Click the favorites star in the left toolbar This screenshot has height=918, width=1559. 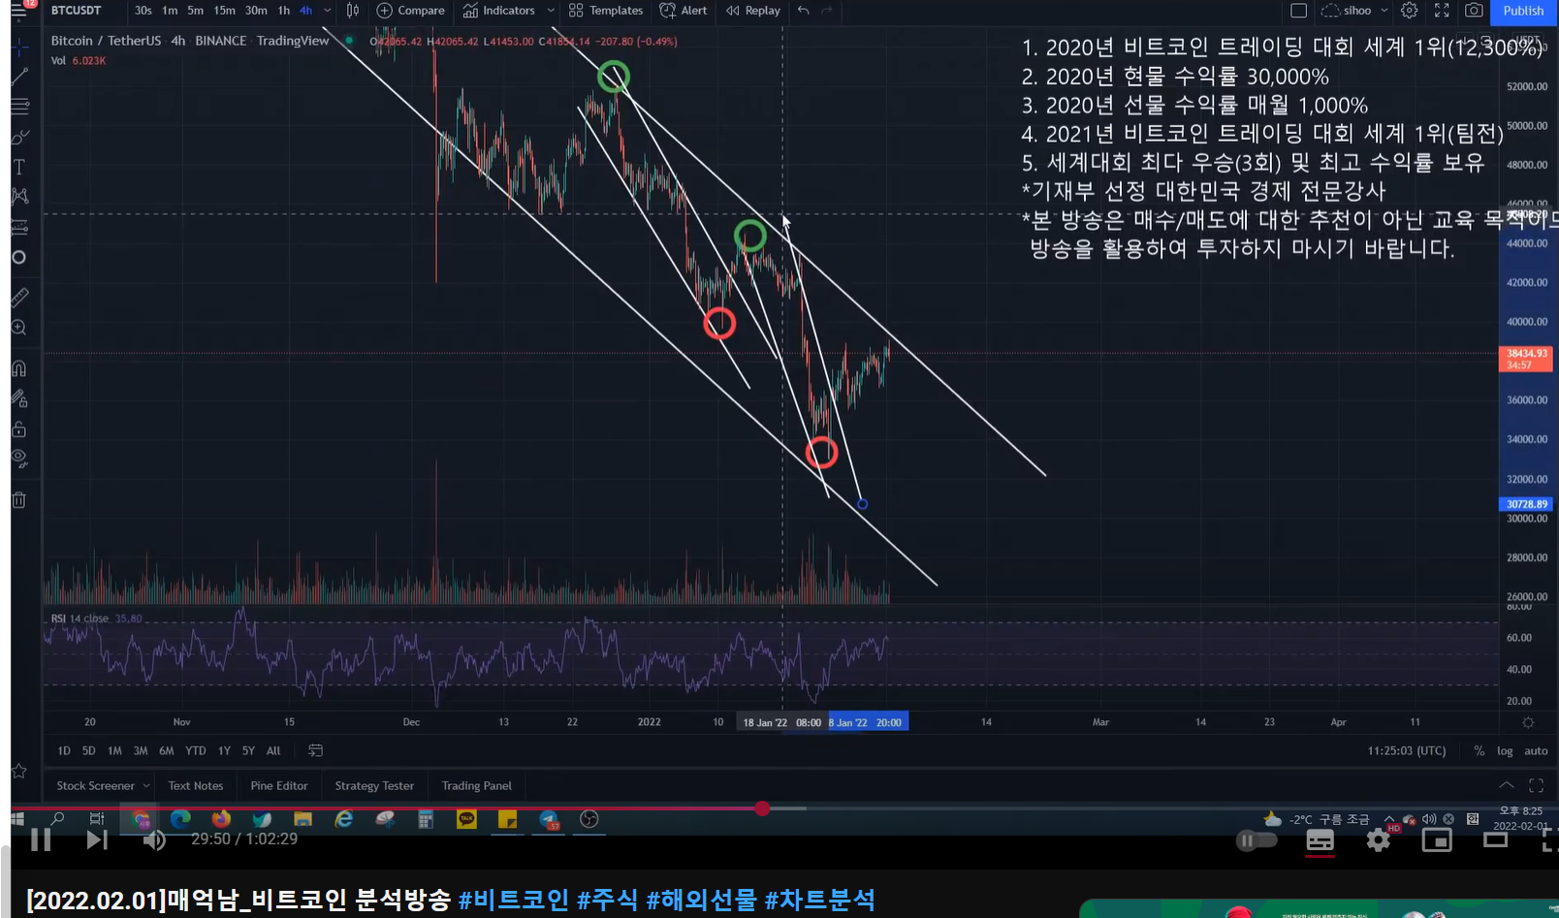[x=18, y=772]
